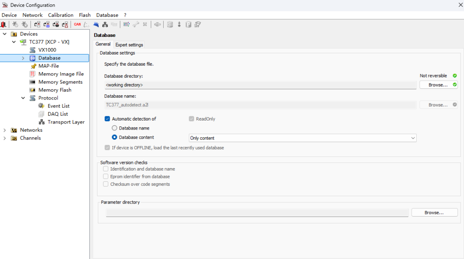
Task: Click the Database directory input field
Action: tap(260, 85)
